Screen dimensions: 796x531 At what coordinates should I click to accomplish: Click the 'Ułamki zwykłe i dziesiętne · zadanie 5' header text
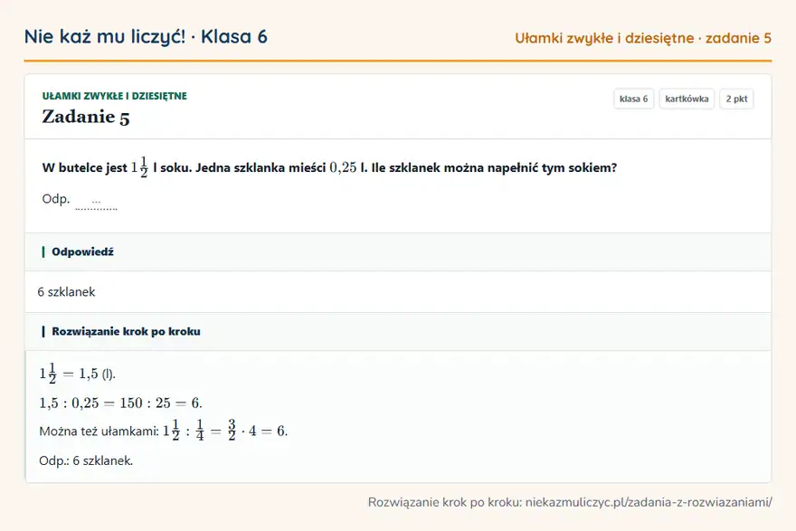(643, 38)
